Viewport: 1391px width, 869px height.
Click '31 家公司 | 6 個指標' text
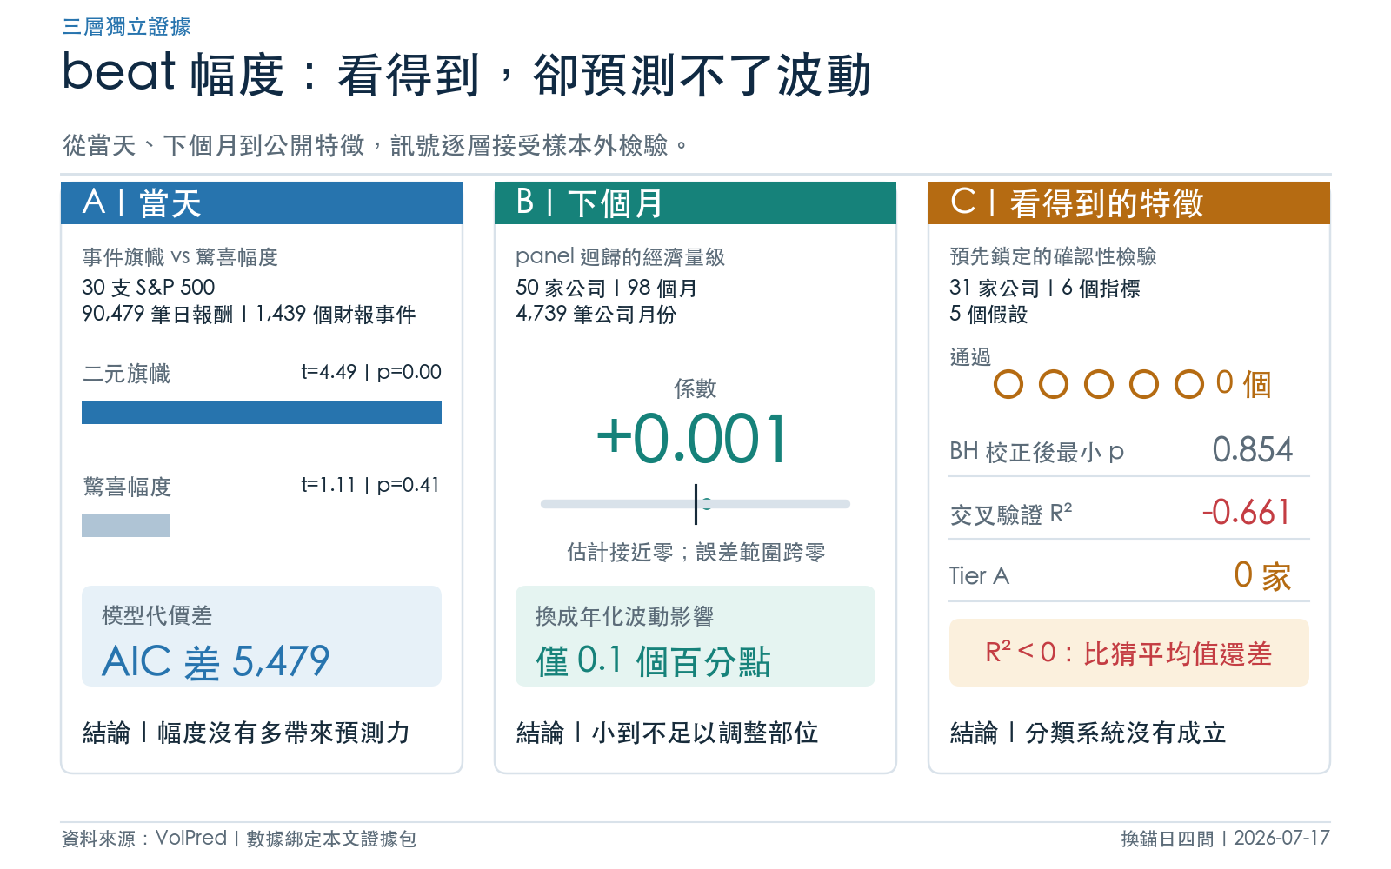pos(1045,289)
